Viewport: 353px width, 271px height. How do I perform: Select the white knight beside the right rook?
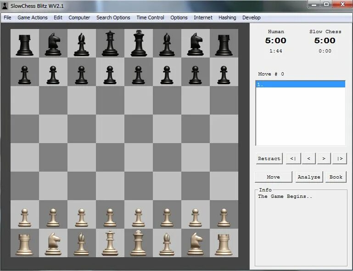(x=196, y=244)
